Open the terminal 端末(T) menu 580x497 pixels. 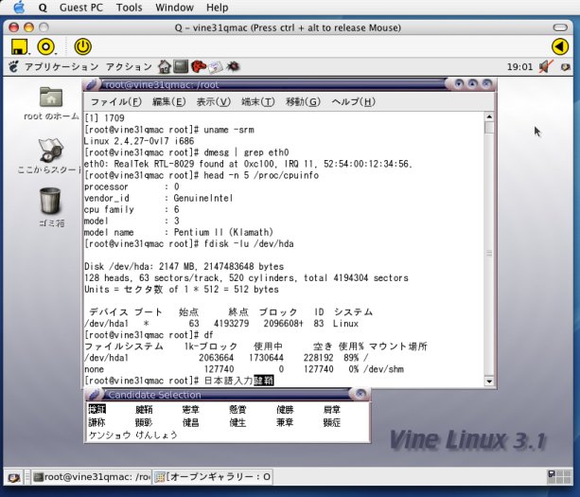(257, 101)
